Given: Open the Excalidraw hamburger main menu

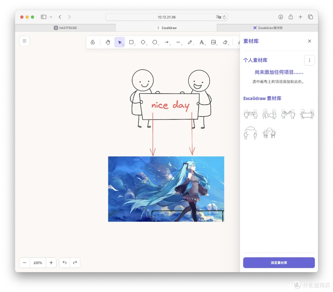Looking at the screenshot, I should click(x=24, y=41).
